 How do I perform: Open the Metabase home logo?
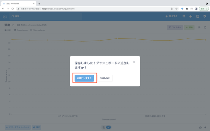point(5,16)
